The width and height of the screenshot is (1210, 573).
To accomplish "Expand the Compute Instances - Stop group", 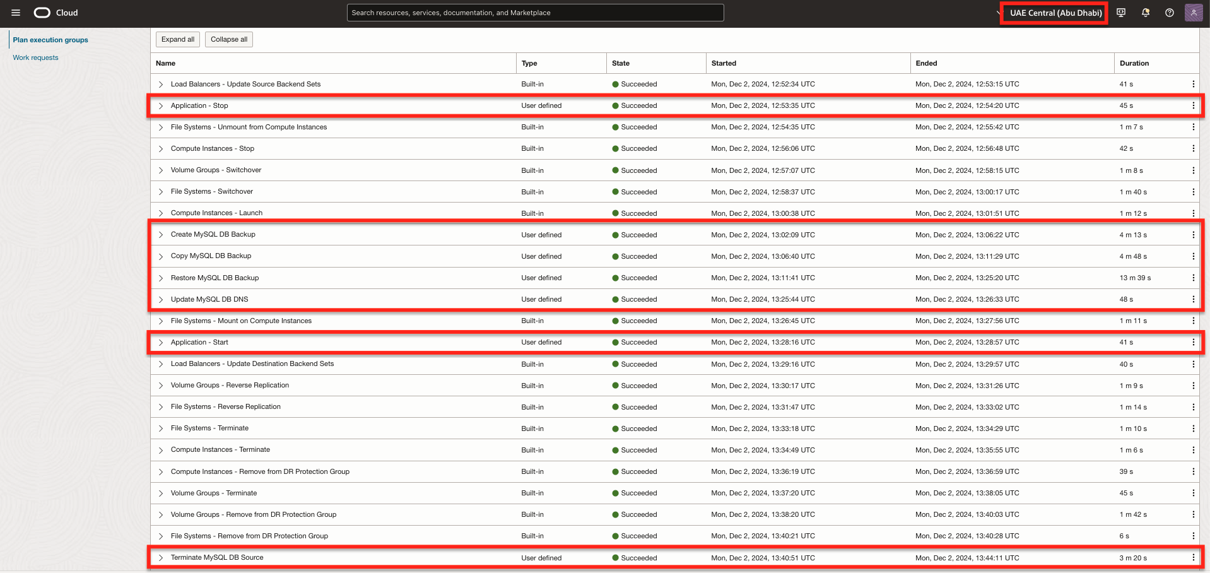I will [x=161, y=148].
